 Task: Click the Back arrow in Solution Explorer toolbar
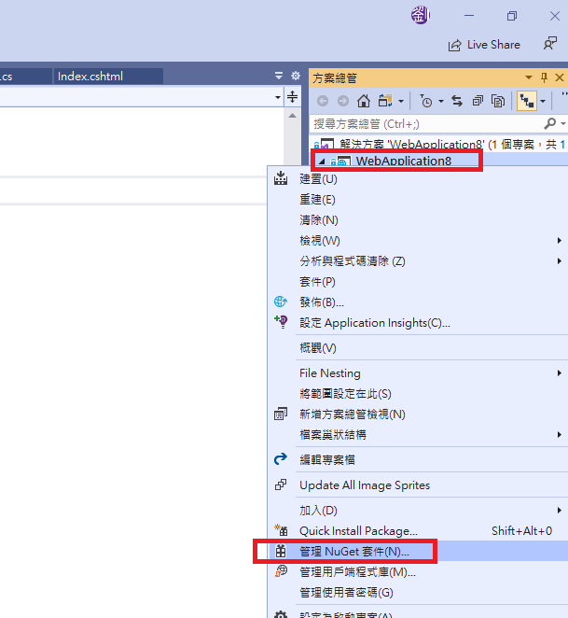click(x=323, y=102)
